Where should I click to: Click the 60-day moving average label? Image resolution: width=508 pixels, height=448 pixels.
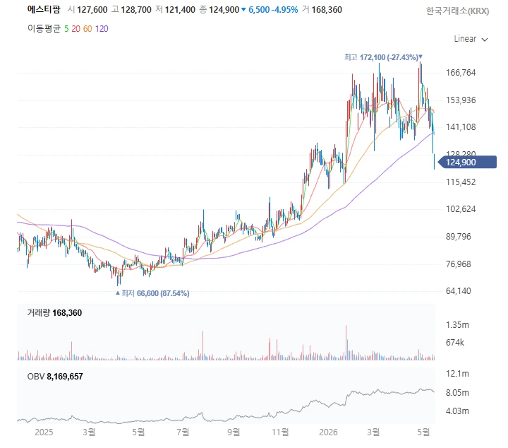(x=87, y=29)
